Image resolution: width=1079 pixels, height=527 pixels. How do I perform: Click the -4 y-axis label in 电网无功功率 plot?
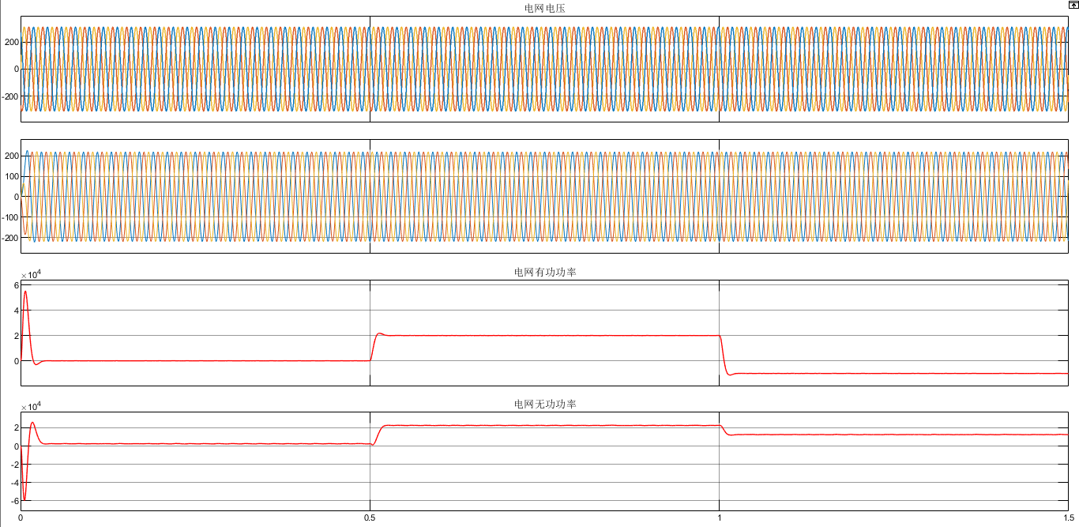coord(13,482)
